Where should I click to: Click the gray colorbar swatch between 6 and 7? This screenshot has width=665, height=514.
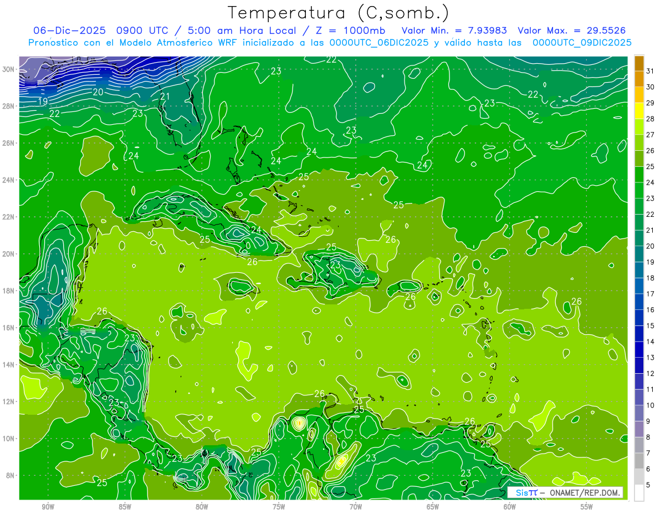coord(640,461)
